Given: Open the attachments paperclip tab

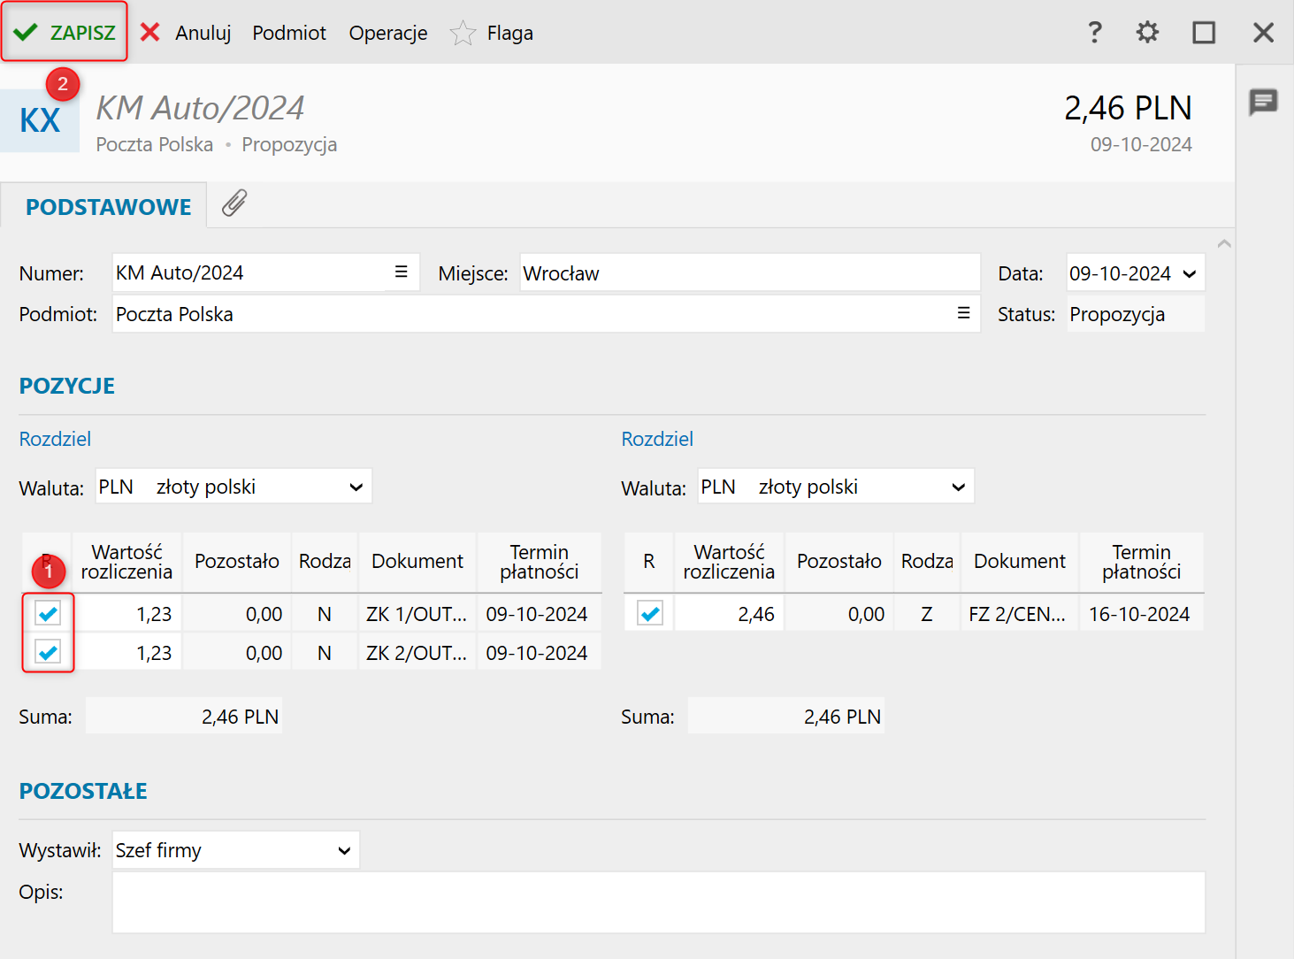Looking at the screenshot, I should [x=234, y=203].
